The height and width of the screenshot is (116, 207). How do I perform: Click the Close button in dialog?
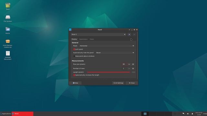point(132,83)
